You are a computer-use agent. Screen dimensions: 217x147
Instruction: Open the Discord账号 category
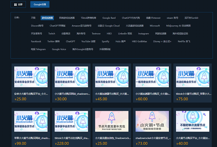[x=37, y=26]
